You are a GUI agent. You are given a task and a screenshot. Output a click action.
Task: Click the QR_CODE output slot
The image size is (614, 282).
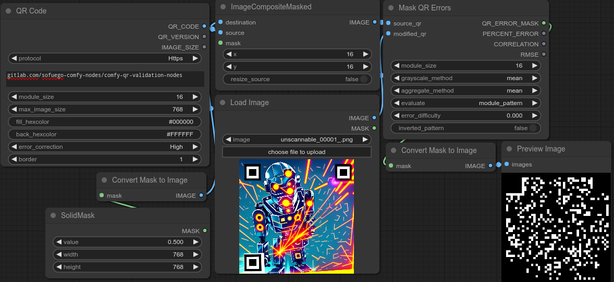[204, 26]
